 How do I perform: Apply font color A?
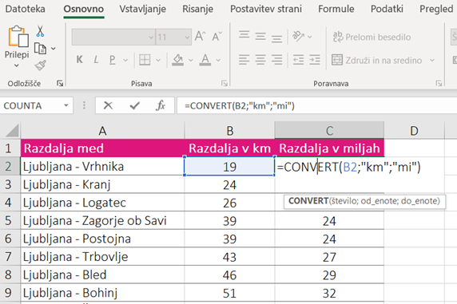coord(205,60)
